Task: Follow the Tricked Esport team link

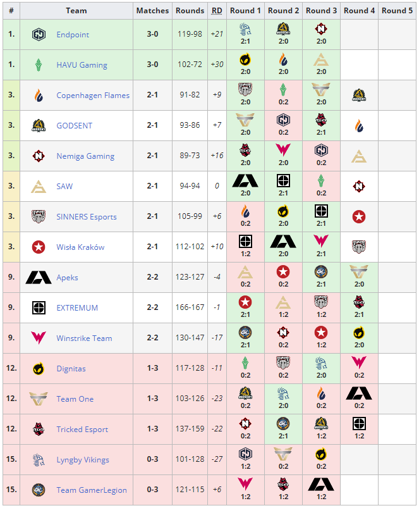Action: pos(82,430)
